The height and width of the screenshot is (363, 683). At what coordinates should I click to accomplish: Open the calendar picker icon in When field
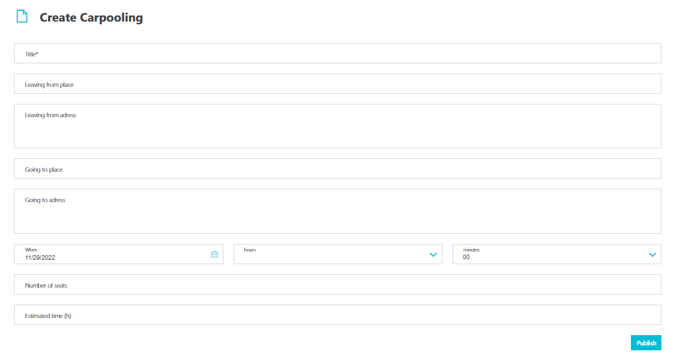(x=215, y=255)
